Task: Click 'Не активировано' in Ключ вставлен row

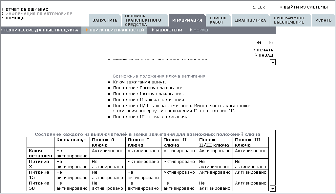Action: 72,153
